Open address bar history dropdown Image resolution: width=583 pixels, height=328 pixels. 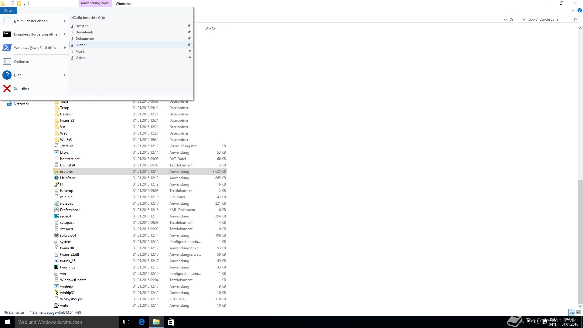(505, 19)
